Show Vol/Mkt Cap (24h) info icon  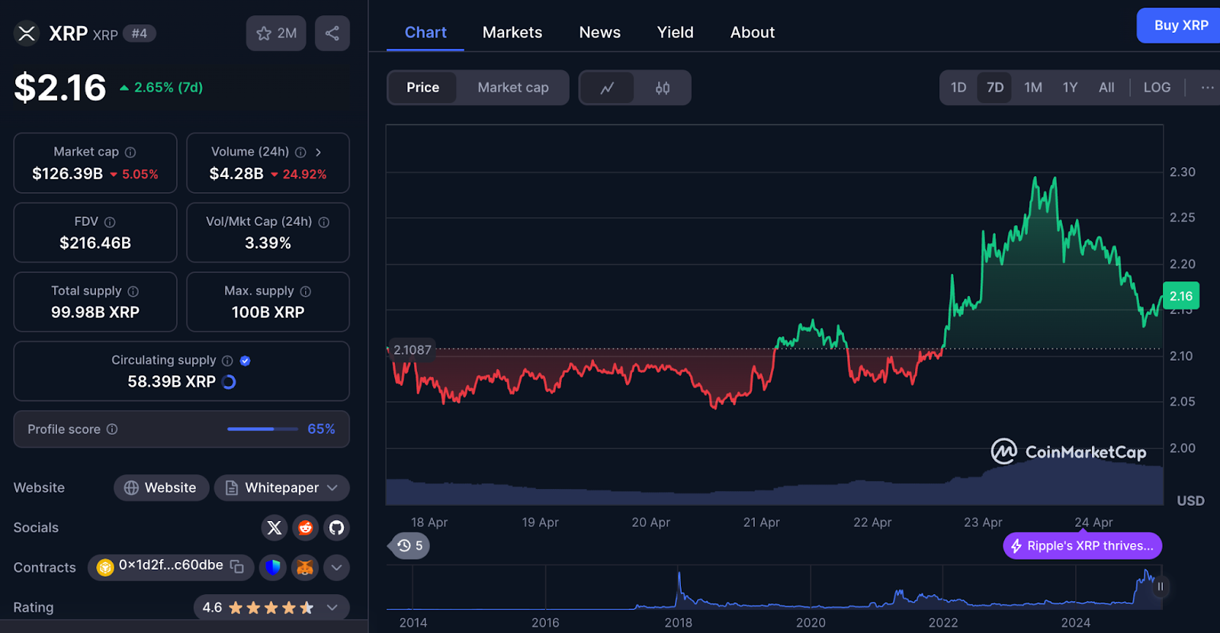click(324, 222)
